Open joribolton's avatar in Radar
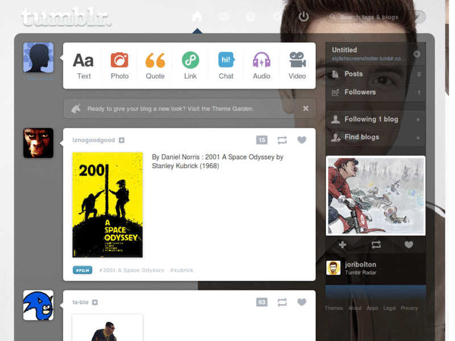 point(333,268)
